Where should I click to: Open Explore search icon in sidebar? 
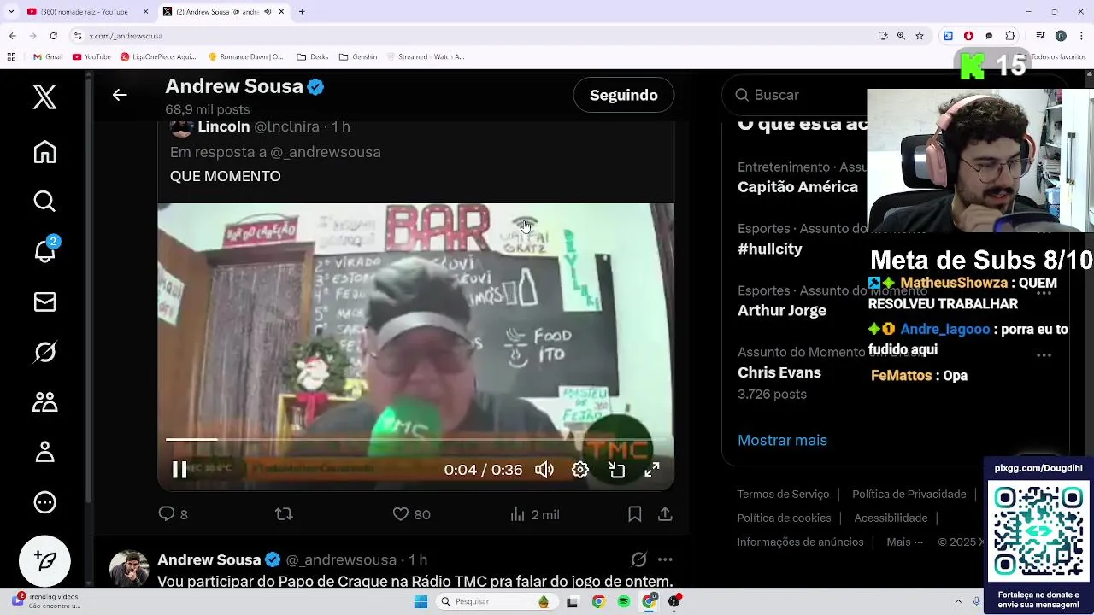44,202
